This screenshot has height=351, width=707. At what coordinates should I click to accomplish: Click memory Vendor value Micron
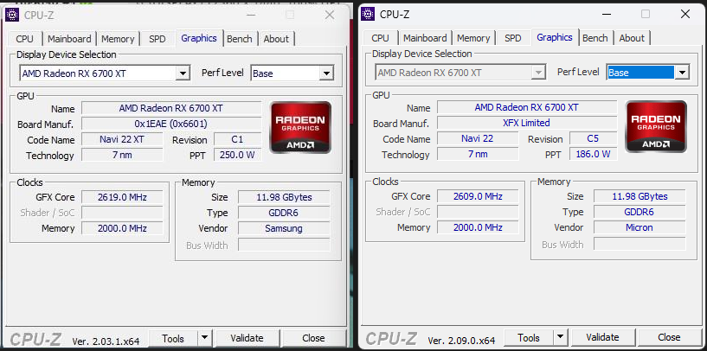tap(640, 227)
